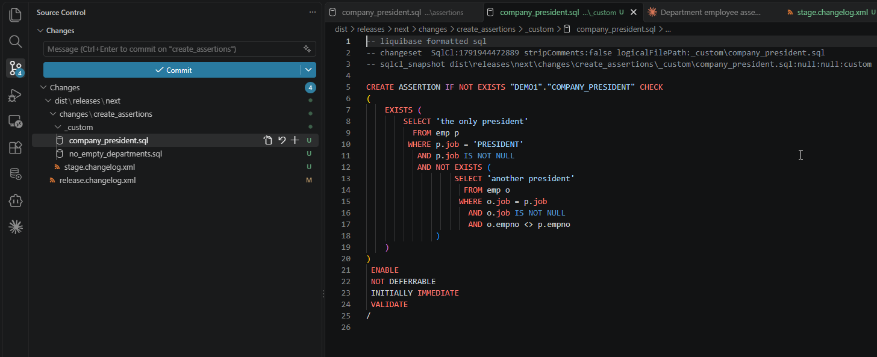Click the sqlcl_snapshot comment on line 3
Screen dimensions: 877x357
tap(619, 64)
